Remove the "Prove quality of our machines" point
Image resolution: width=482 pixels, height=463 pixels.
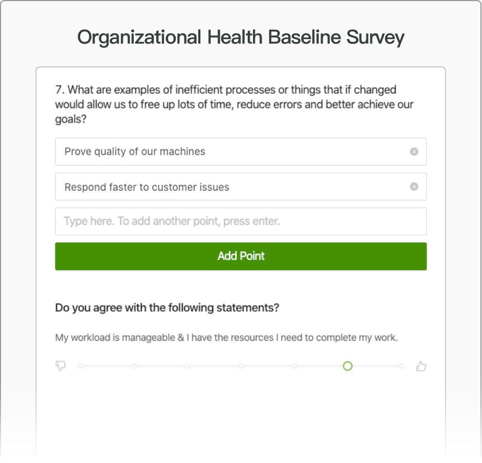click(414, 151)
